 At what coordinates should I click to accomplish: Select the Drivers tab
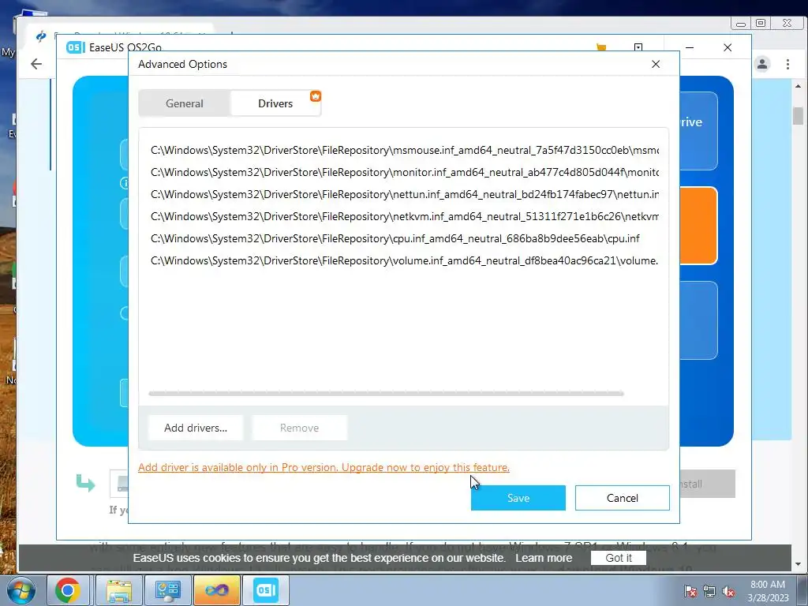point(275,103)
